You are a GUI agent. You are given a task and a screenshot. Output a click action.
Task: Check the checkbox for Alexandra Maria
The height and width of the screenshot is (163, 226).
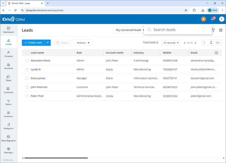click(x=27, y=60)
